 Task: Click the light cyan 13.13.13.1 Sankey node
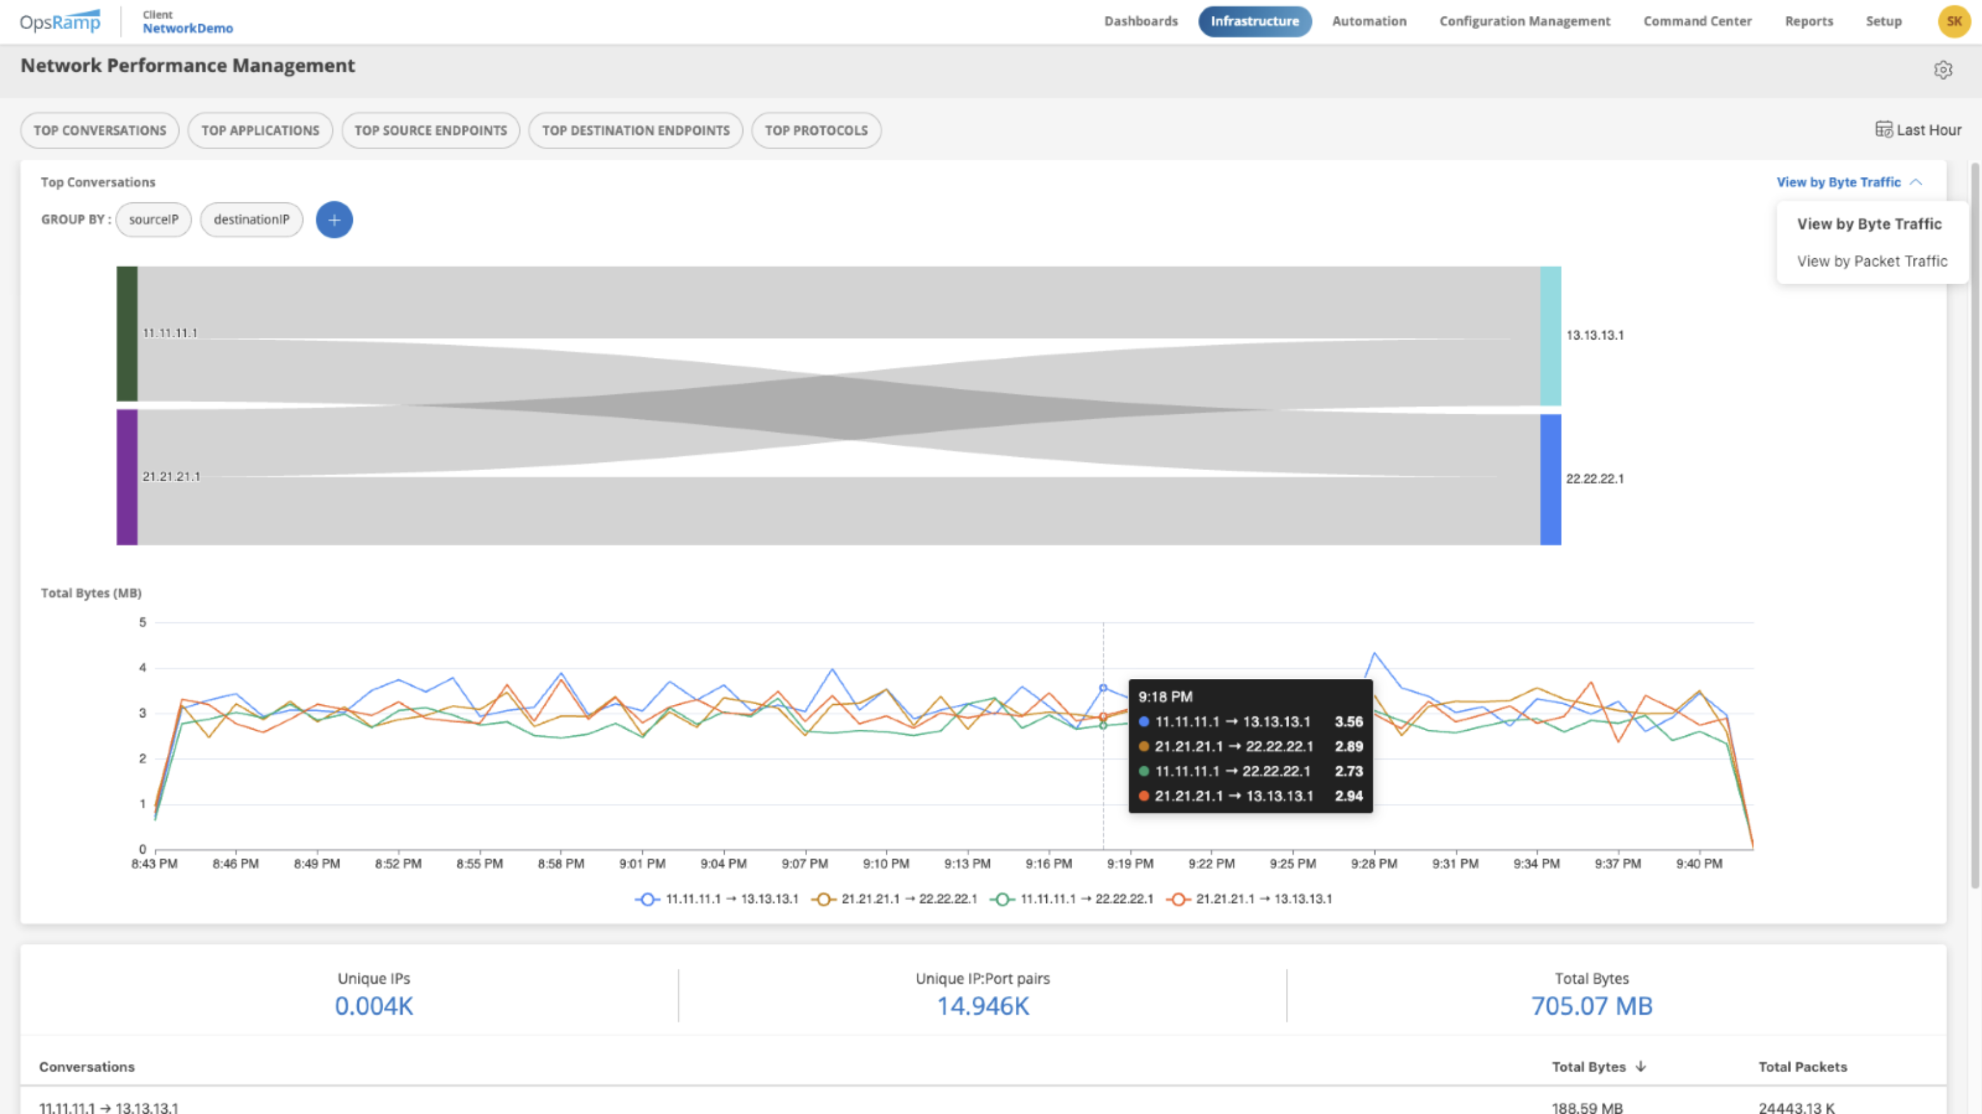pyautogui.click(x=1551, y=336)
